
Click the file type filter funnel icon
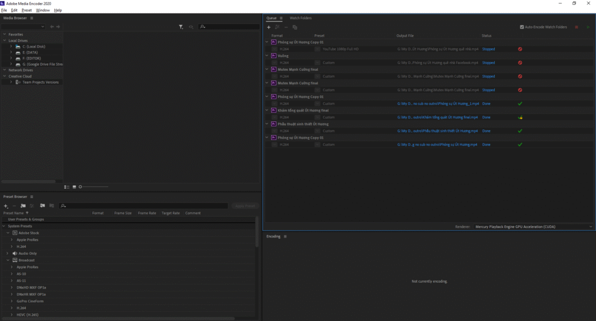tap(181, 27)
